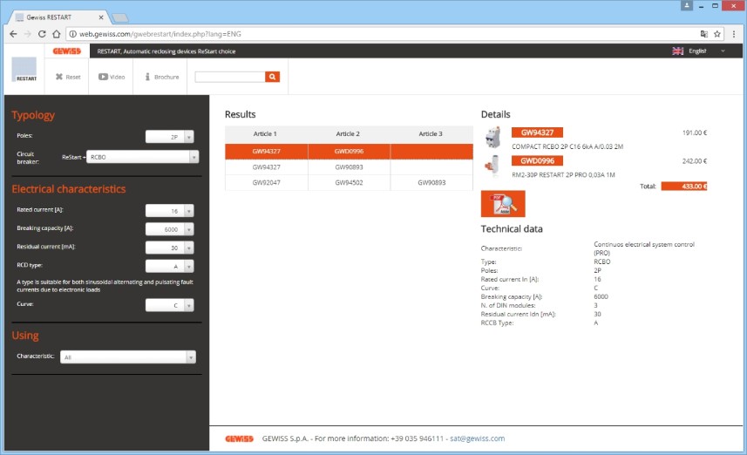Screen dimensions: 747x455
Task: Click the Article 2 column header
Action: (348, 134)
